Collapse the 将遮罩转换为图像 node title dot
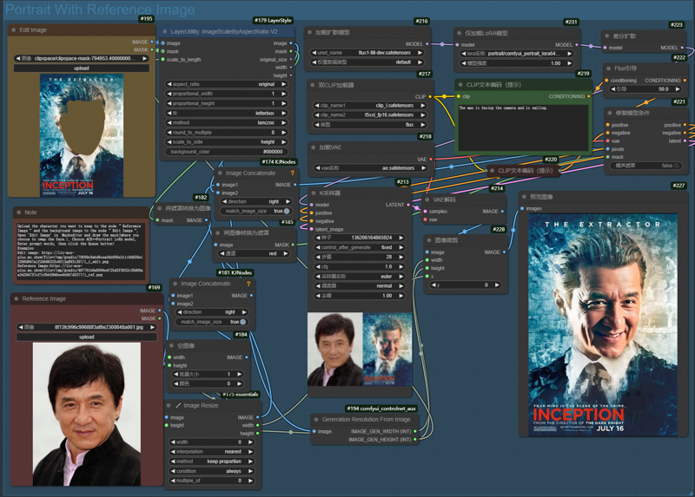The width and height of the screenshot is (695, 497). click(x=160, y=208)
